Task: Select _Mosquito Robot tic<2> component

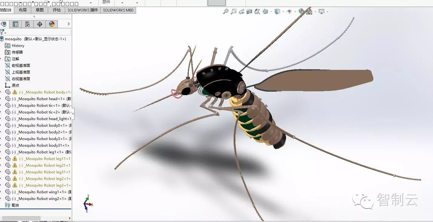Action: pyautogui.click(x=38, y=112)
